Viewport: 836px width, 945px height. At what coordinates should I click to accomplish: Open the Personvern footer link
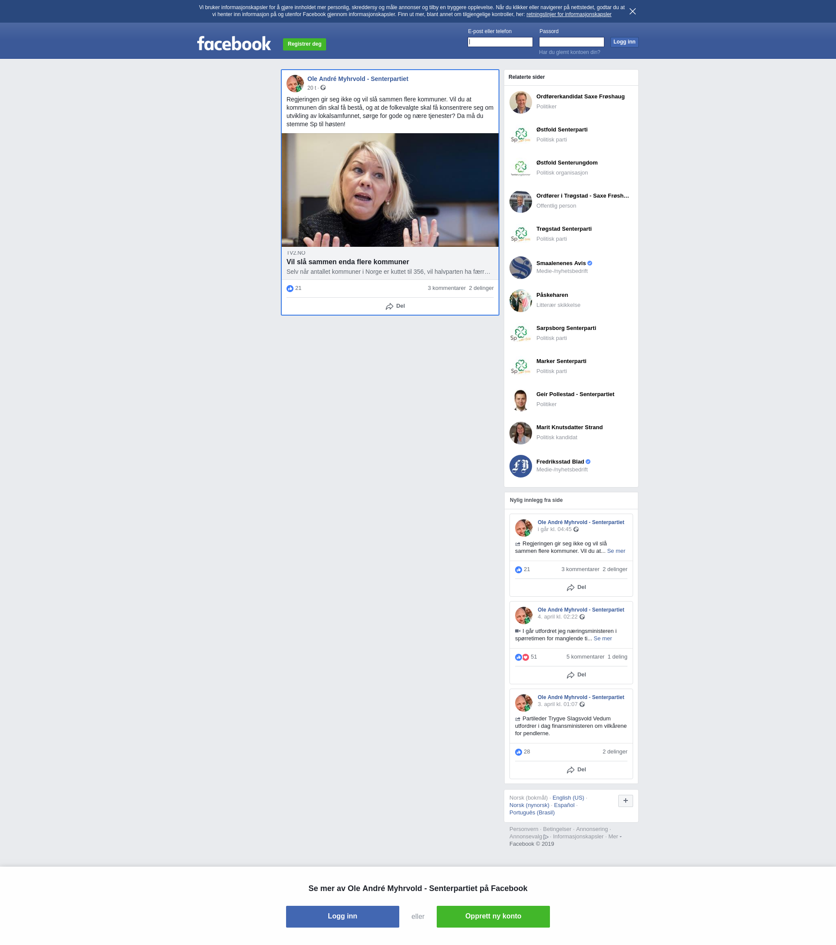tap(523, 829)
